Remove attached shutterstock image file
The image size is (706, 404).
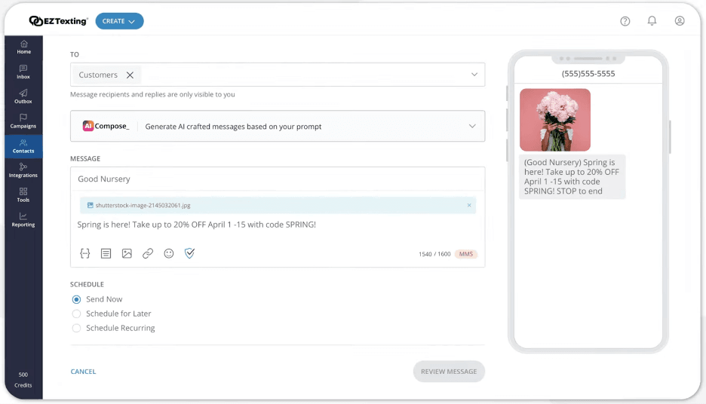469,205
